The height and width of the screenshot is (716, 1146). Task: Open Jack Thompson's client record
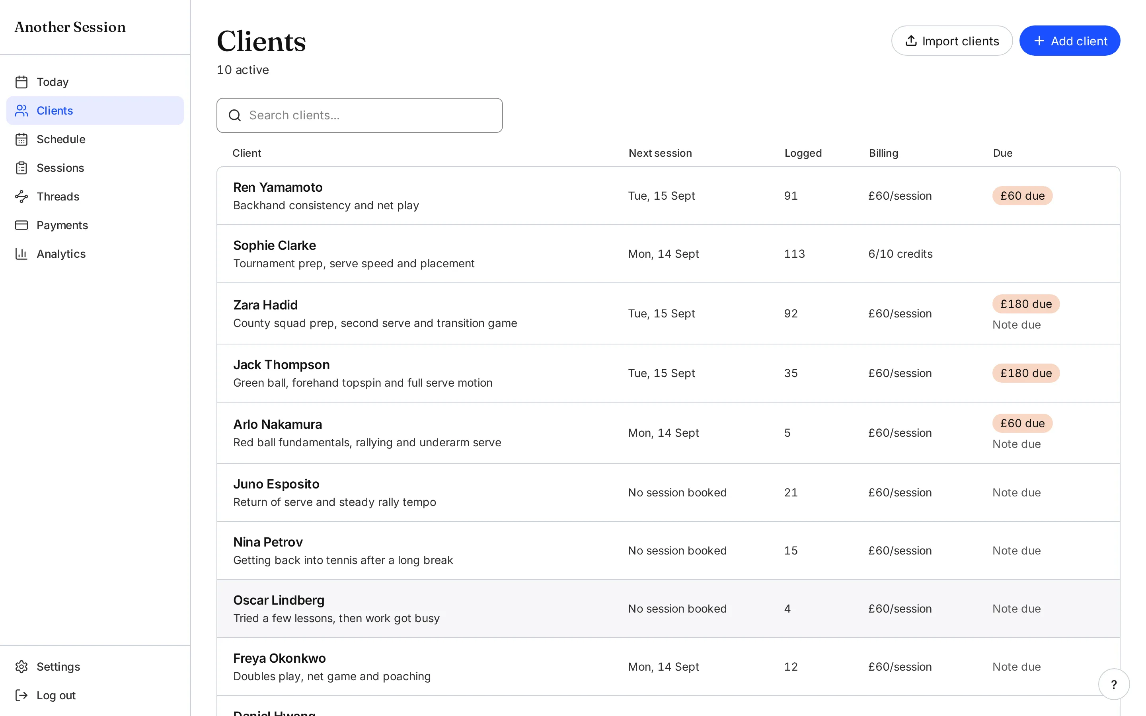coord(668,373)
